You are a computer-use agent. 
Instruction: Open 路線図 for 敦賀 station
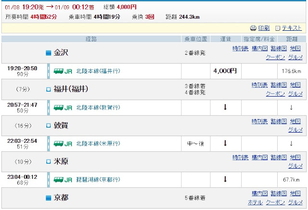click(x=279, y=122)
